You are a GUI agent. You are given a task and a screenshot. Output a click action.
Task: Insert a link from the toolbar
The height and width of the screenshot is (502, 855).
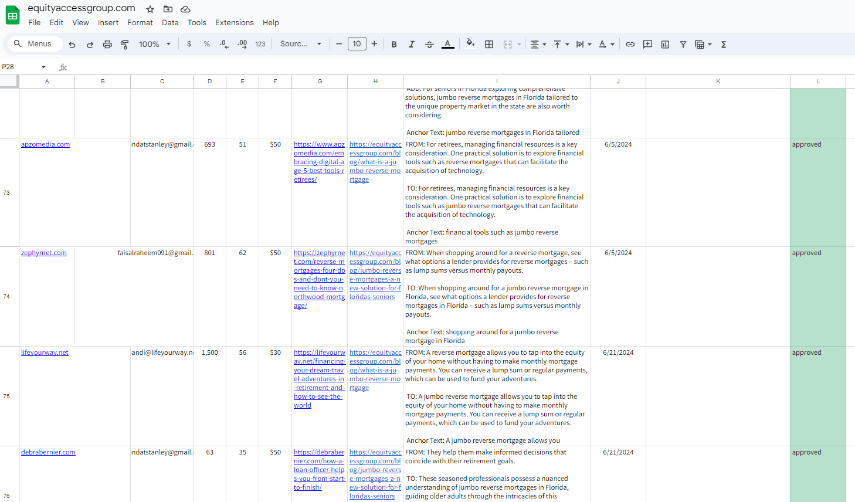pos(630,44)
